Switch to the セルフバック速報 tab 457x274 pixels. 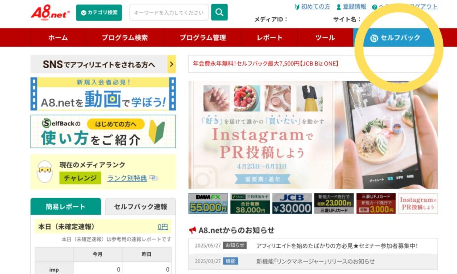[x=141, y=207]
